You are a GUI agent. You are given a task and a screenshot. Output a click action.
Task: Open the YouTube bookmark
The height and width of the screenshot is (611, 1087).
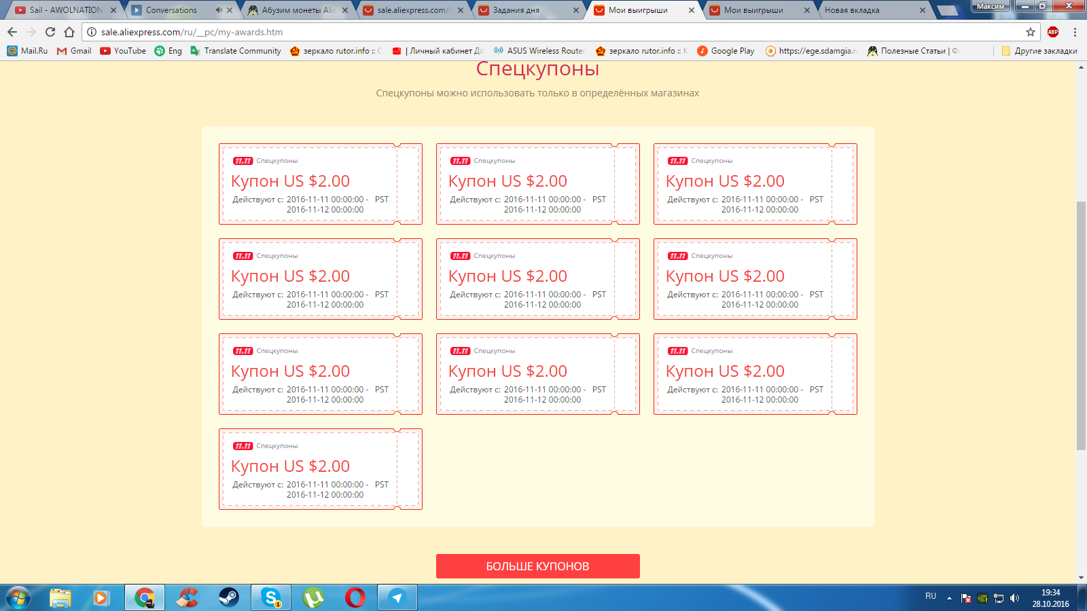(x=123, y=51)
